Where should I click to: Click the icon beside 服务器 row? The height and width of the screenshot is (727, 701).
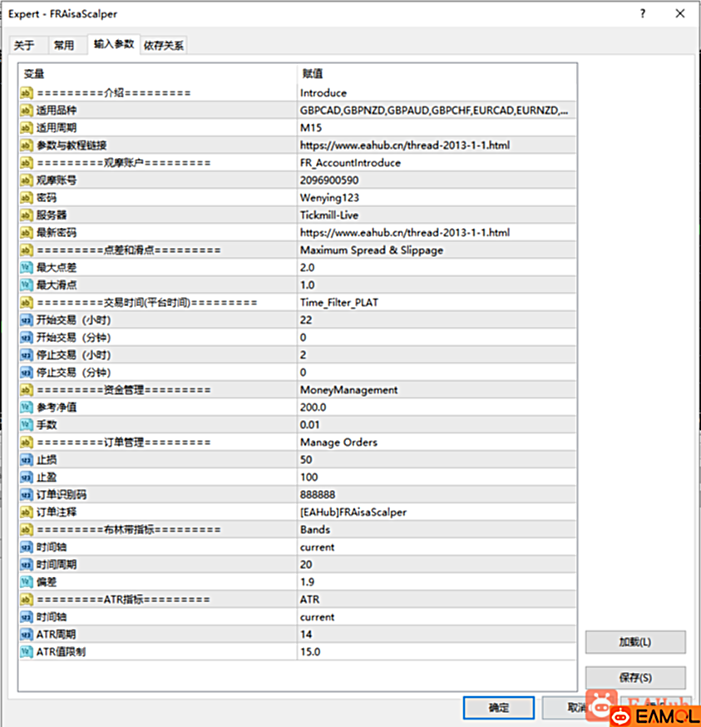(x=27, y=215)
